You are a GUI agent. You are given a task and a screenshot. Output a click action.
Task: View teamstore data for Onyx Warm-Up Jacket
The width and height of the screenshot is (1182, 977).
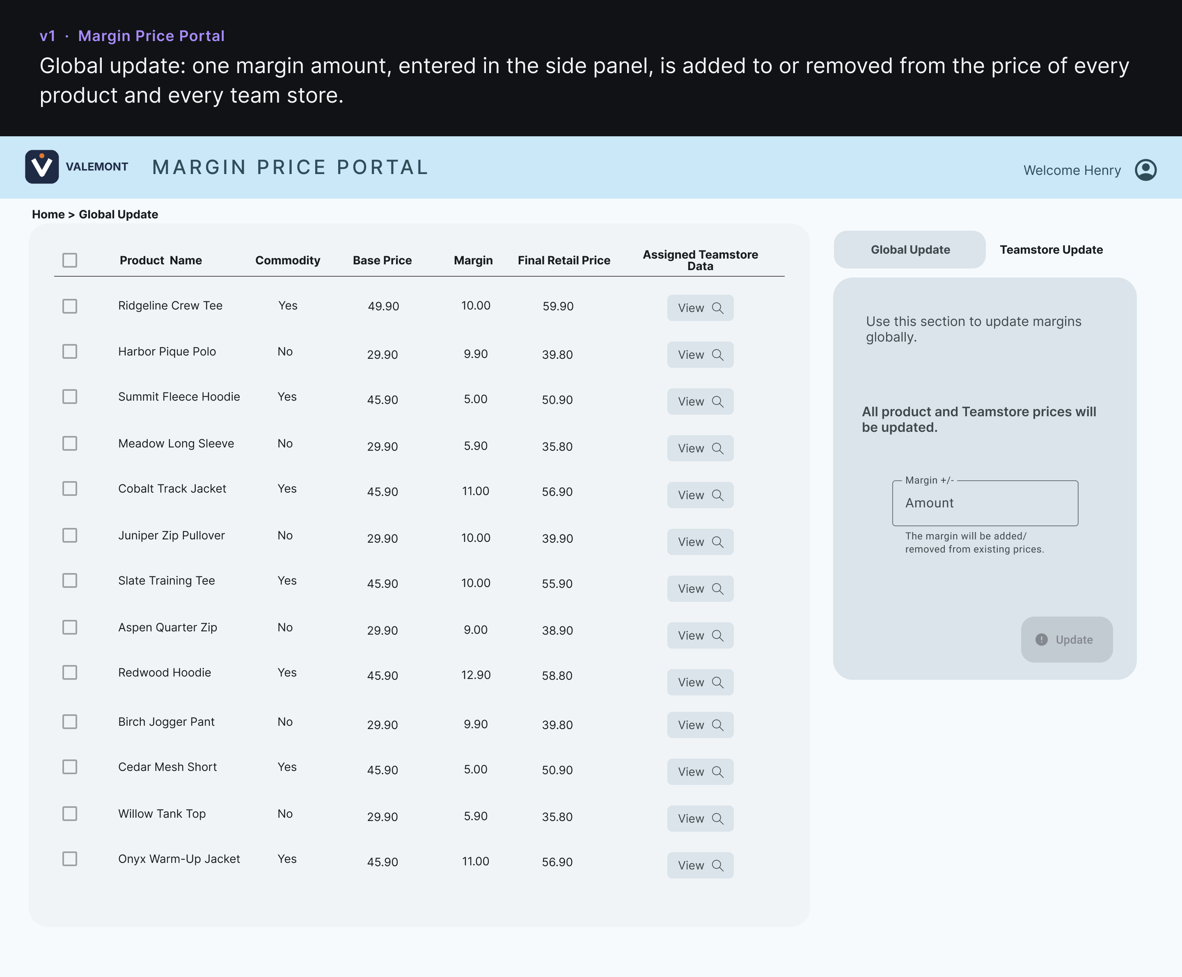701,865
